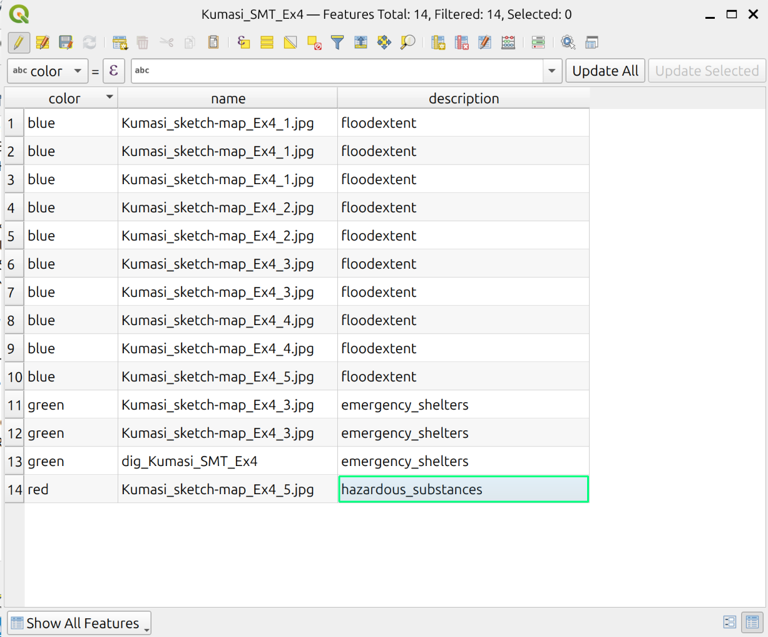Click Toggle multi edit mode icon
Viewport: 768px width, 637px height.
tap(43, 43)
